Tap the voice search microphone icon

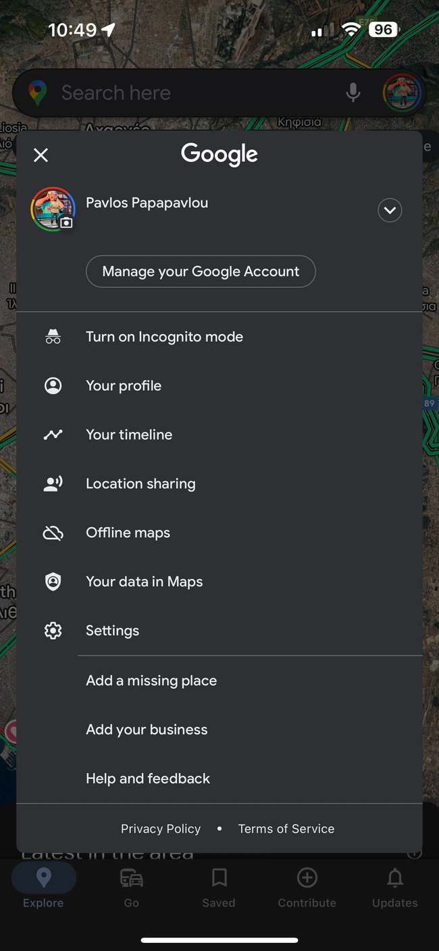point(353,92)
